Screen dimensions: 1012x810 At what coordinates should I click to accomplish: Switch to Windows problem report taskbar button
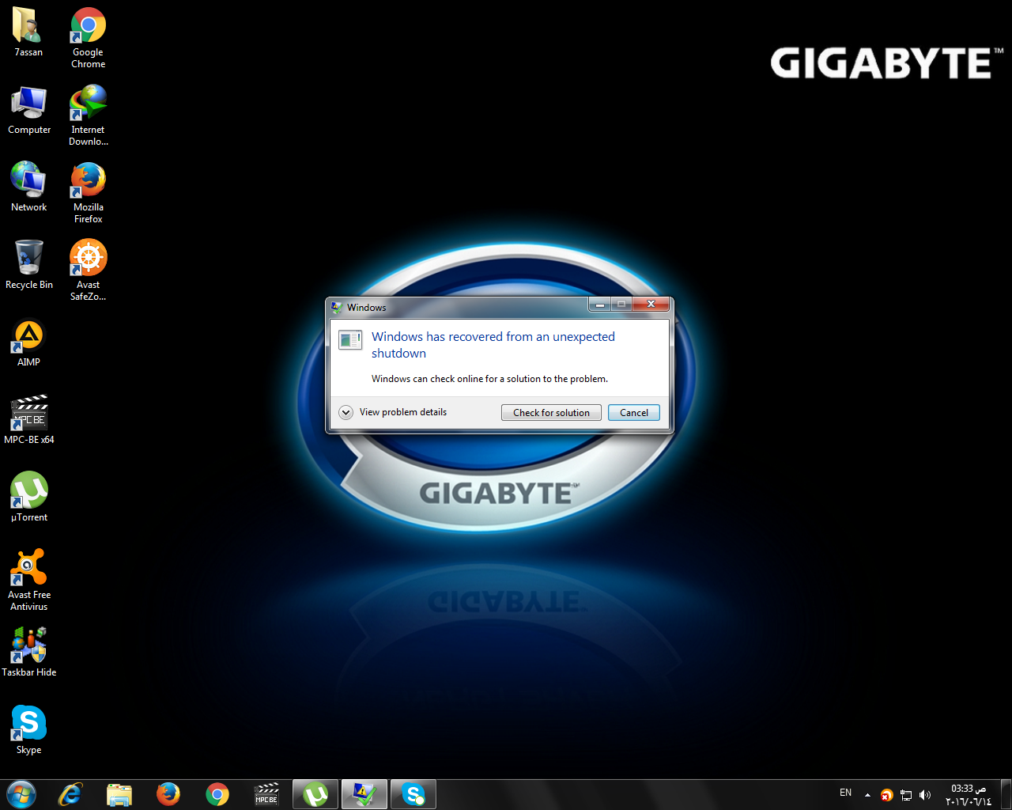364,794
